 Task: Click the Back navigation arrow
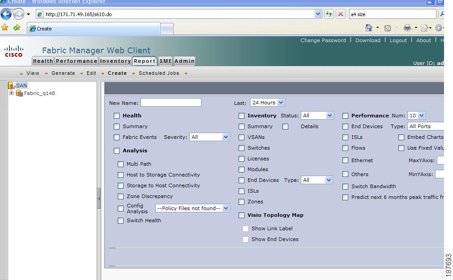pos(5,14)
